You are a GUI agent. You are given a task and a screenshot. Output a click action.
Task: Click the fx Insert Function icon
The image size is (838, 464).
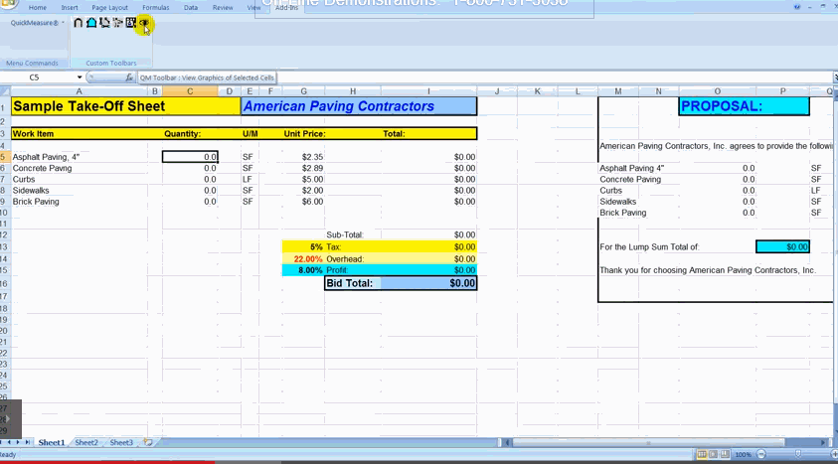(x=129, y=77)
